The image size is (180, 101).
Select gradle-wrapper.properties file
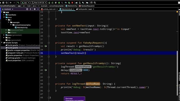click(22, 50)
